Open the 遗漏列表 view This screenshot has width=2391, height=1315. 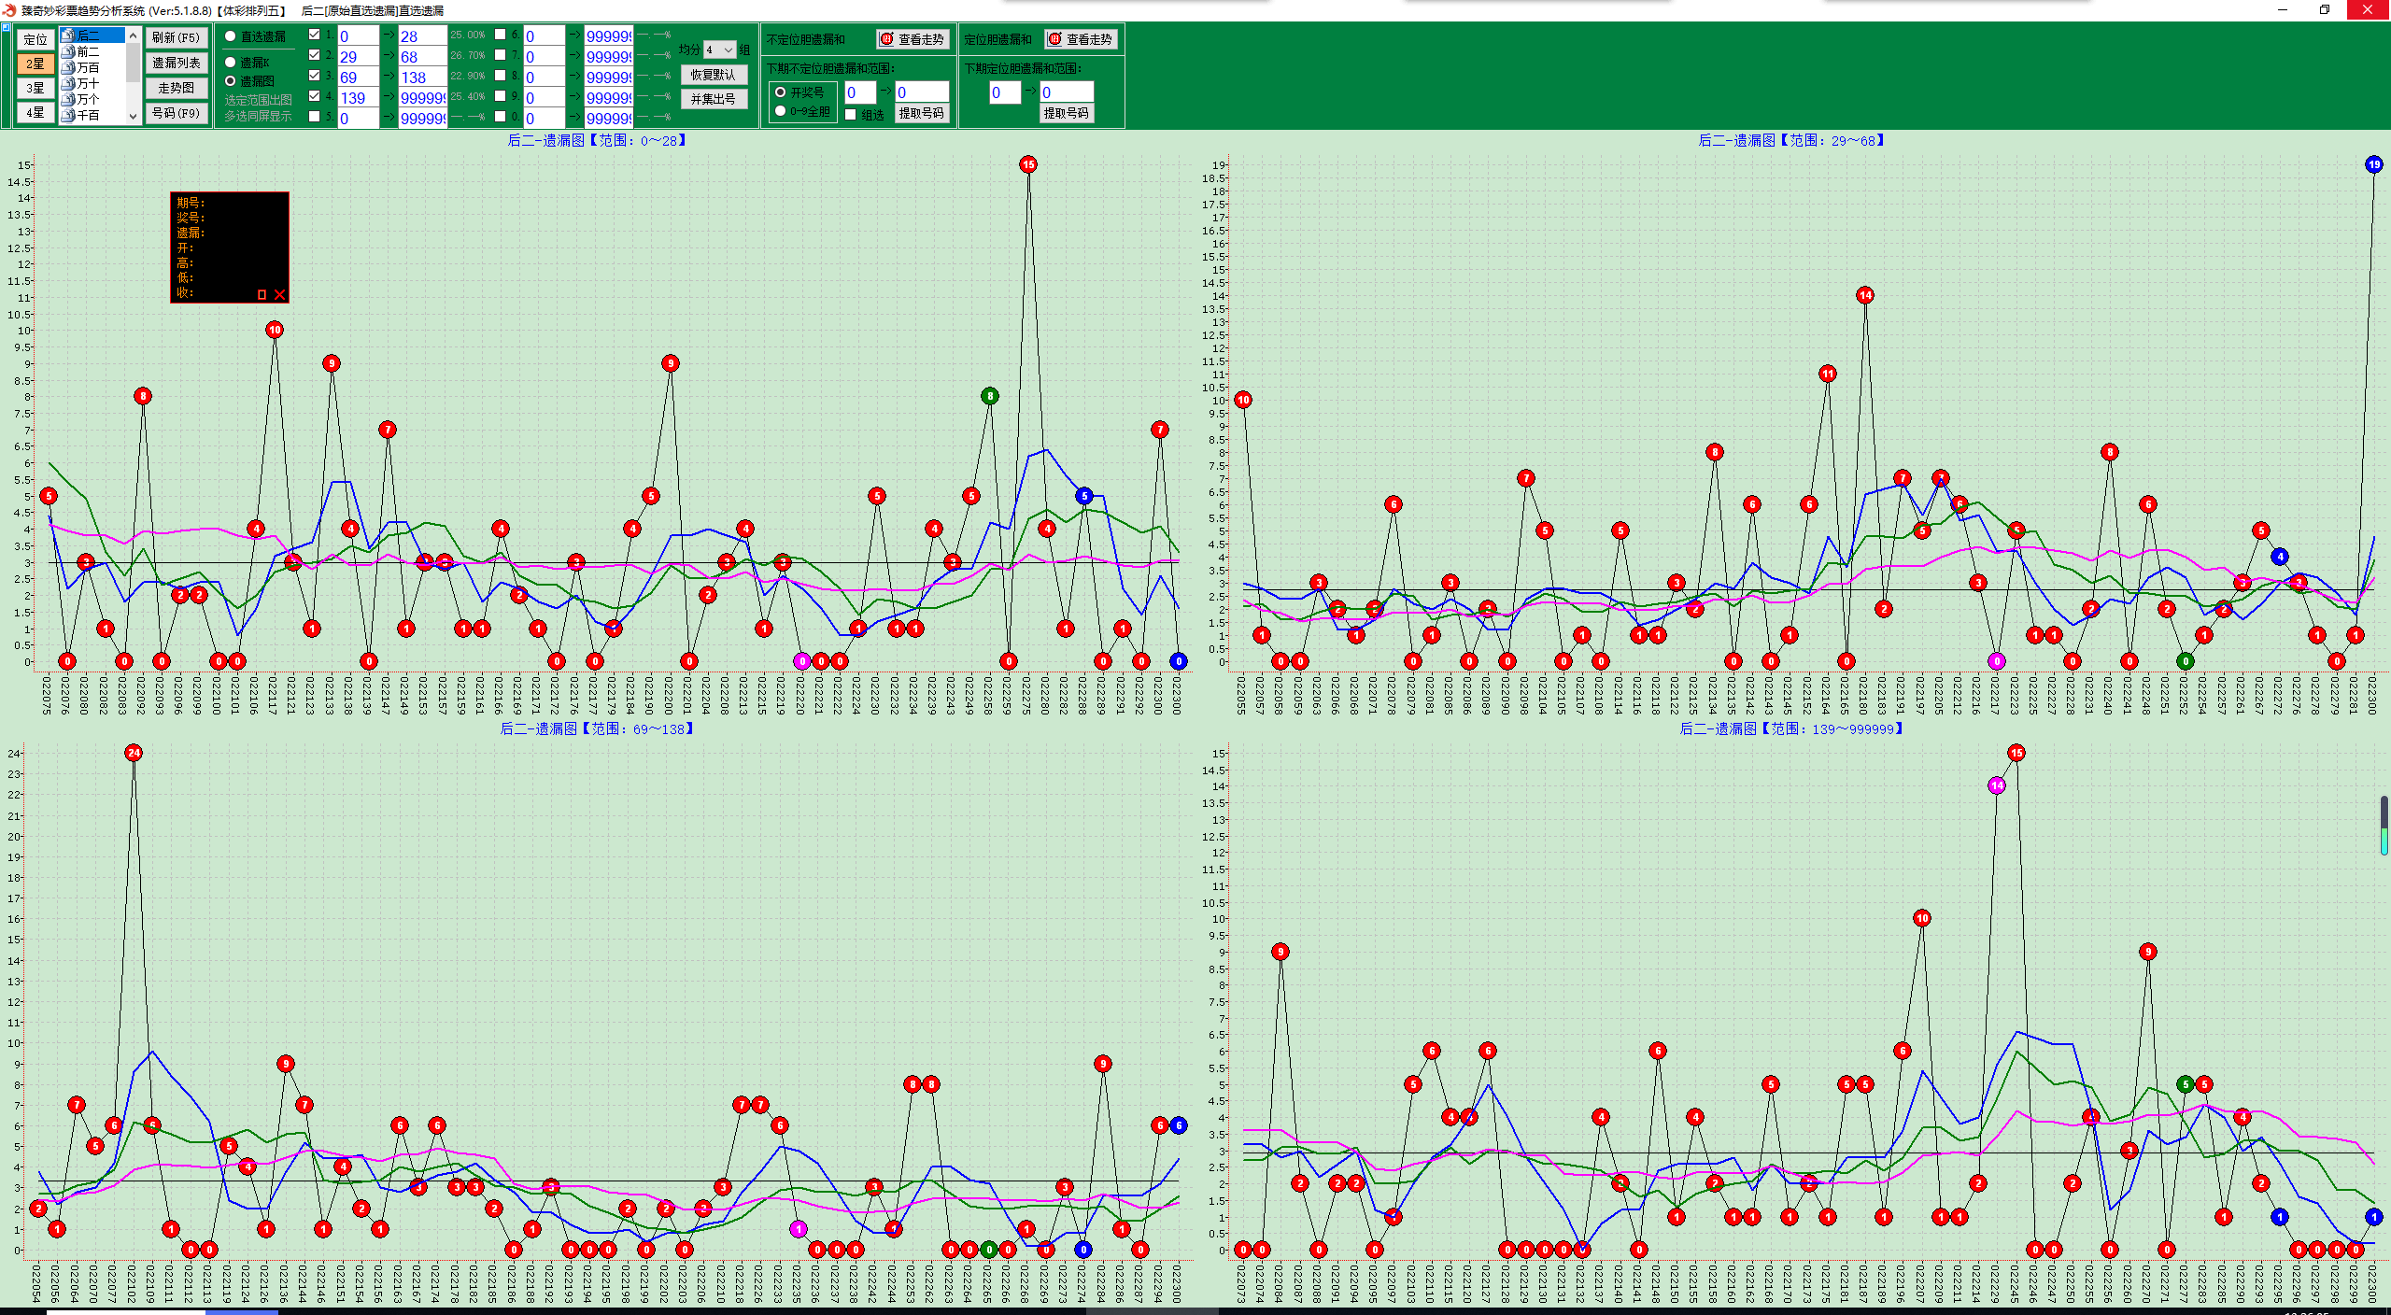click(x=177, y=63)
